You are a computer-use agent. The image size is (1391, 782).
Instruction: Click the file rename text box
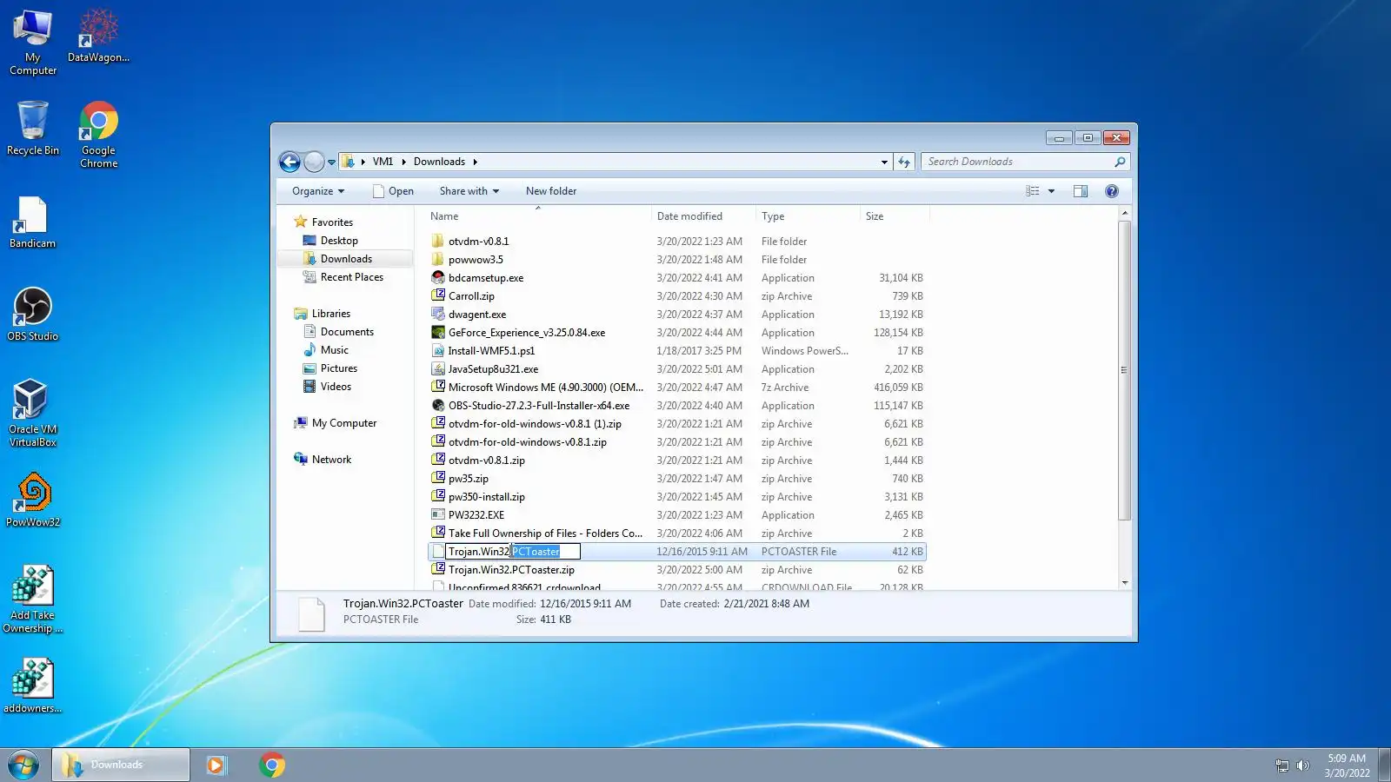pyautogui.click(x=513, y=552)
